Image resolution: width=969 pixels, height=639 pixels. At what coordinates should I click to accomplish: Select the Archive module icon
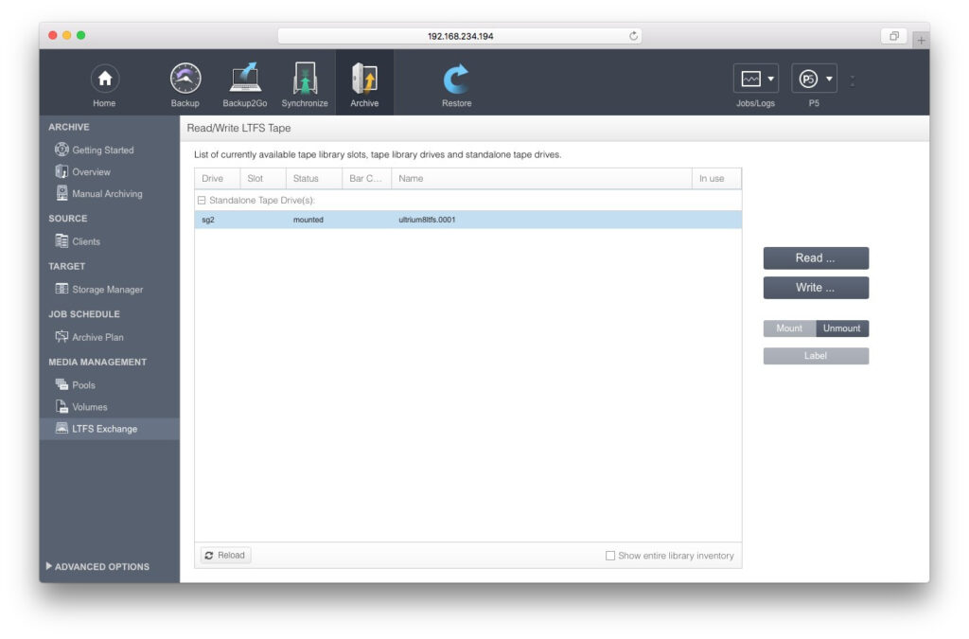(364, 80)
